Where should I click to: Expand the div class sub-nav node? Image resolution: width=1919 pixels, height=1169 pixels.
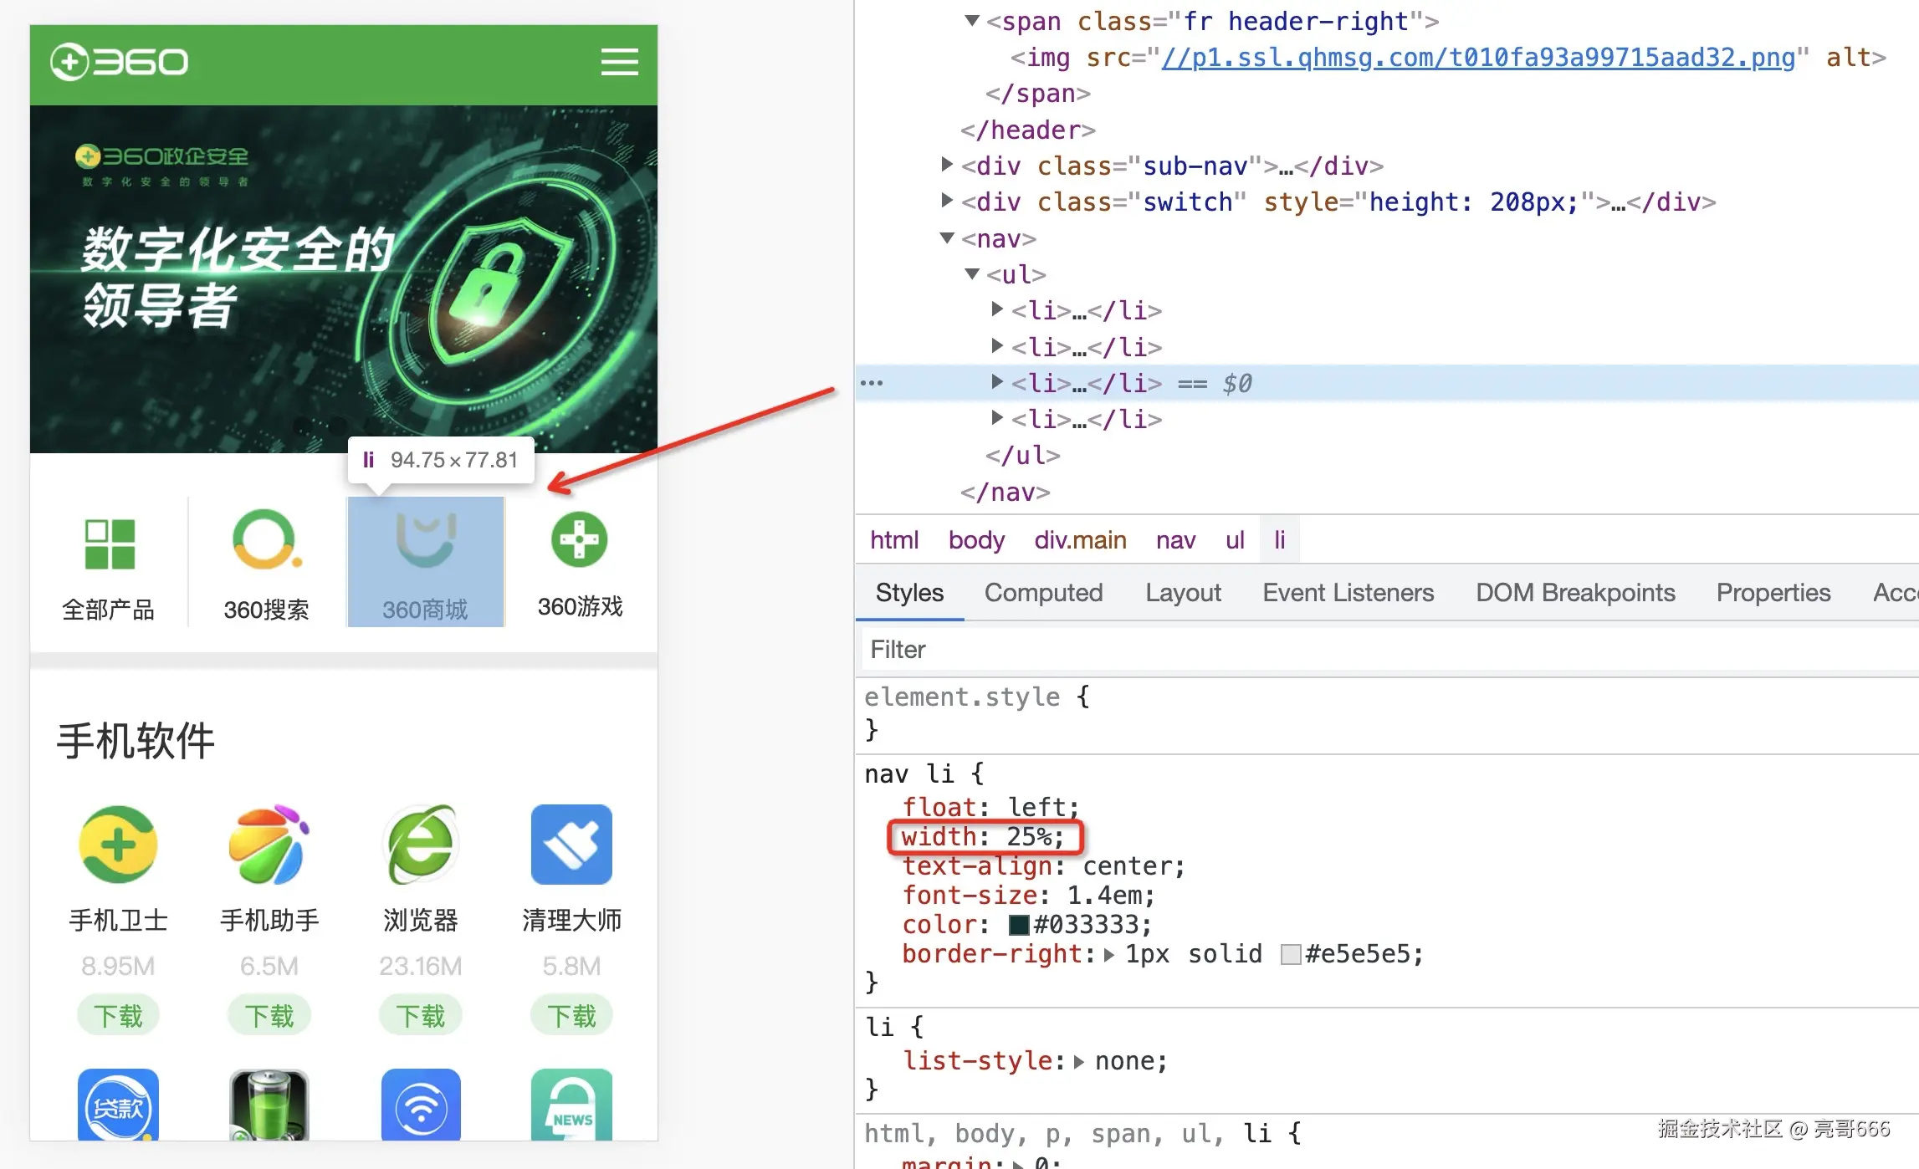(x=947, y=165)
